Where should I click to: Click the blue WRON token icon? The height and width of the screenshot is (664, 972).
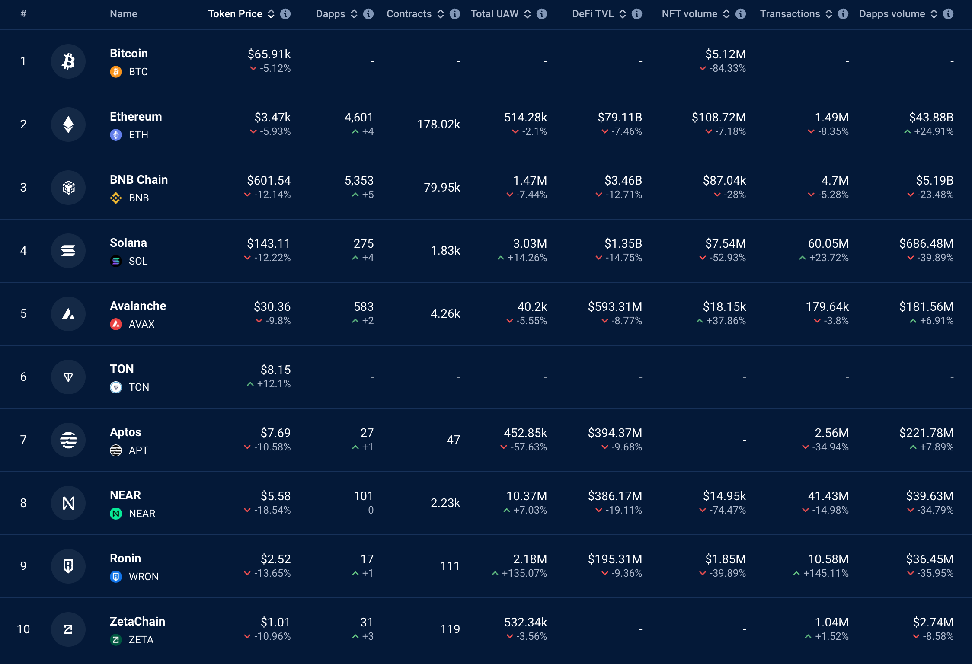coord(116,577)
